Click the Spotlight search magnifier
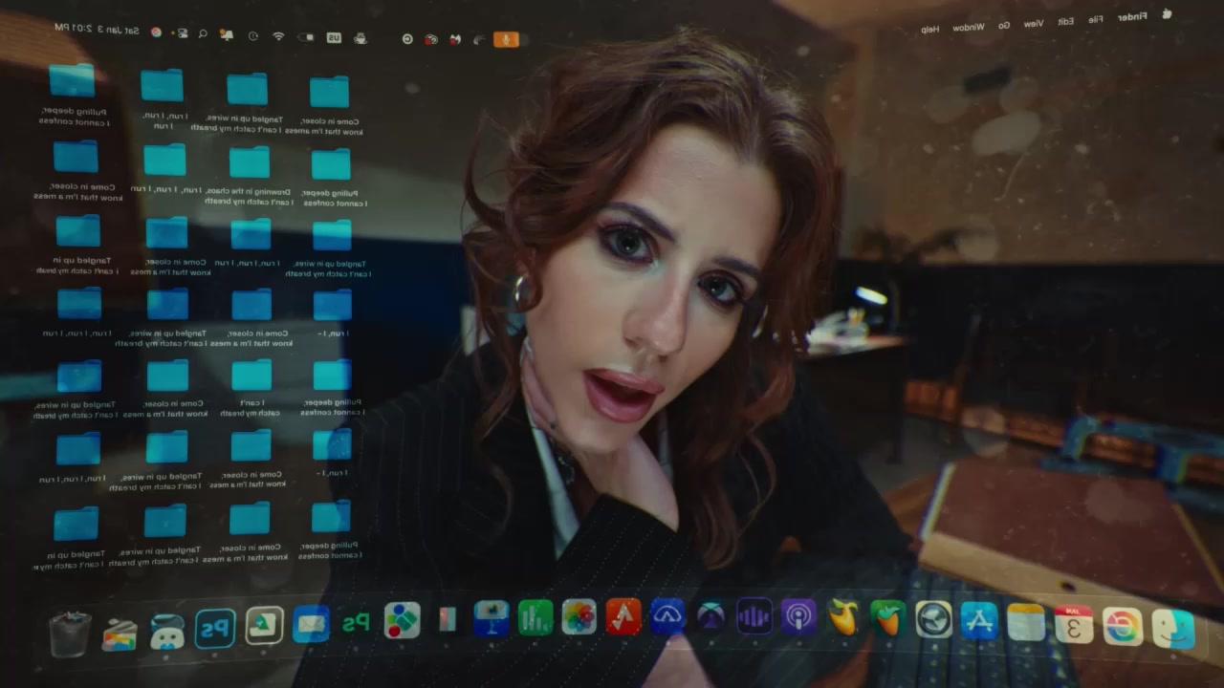This screenshot has width=1224, height=688. pyautogui.click(x=203, y=33)
